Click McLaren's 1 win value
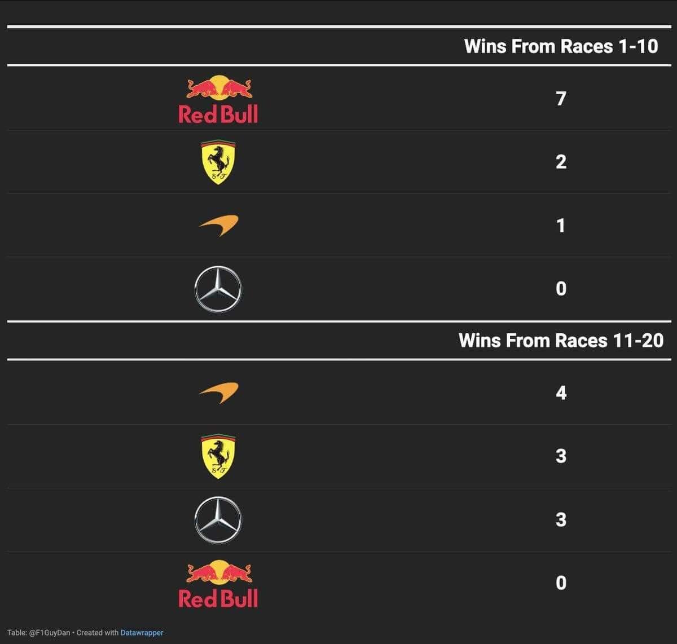The width and height of the screenshot is (677, 644). (561, 226)
